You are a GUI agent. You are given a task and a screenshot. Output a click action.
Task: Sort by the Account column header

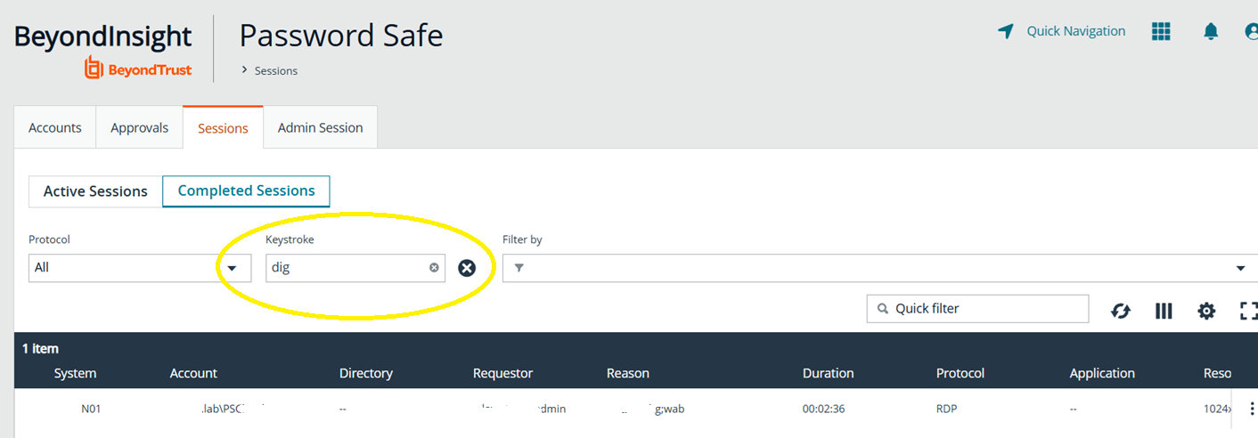click(x=193, y=373)
